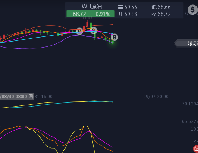198x153 pixels.
Task: Select the 高 69.56 high value
Action: (127, 7)
